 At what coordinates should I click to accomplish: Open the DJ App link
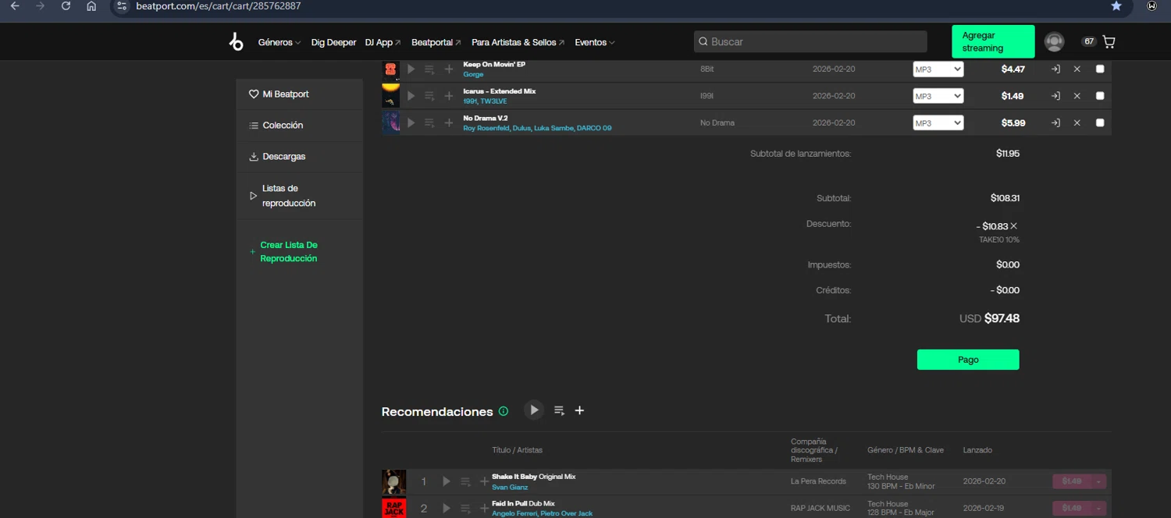(383, 42)
